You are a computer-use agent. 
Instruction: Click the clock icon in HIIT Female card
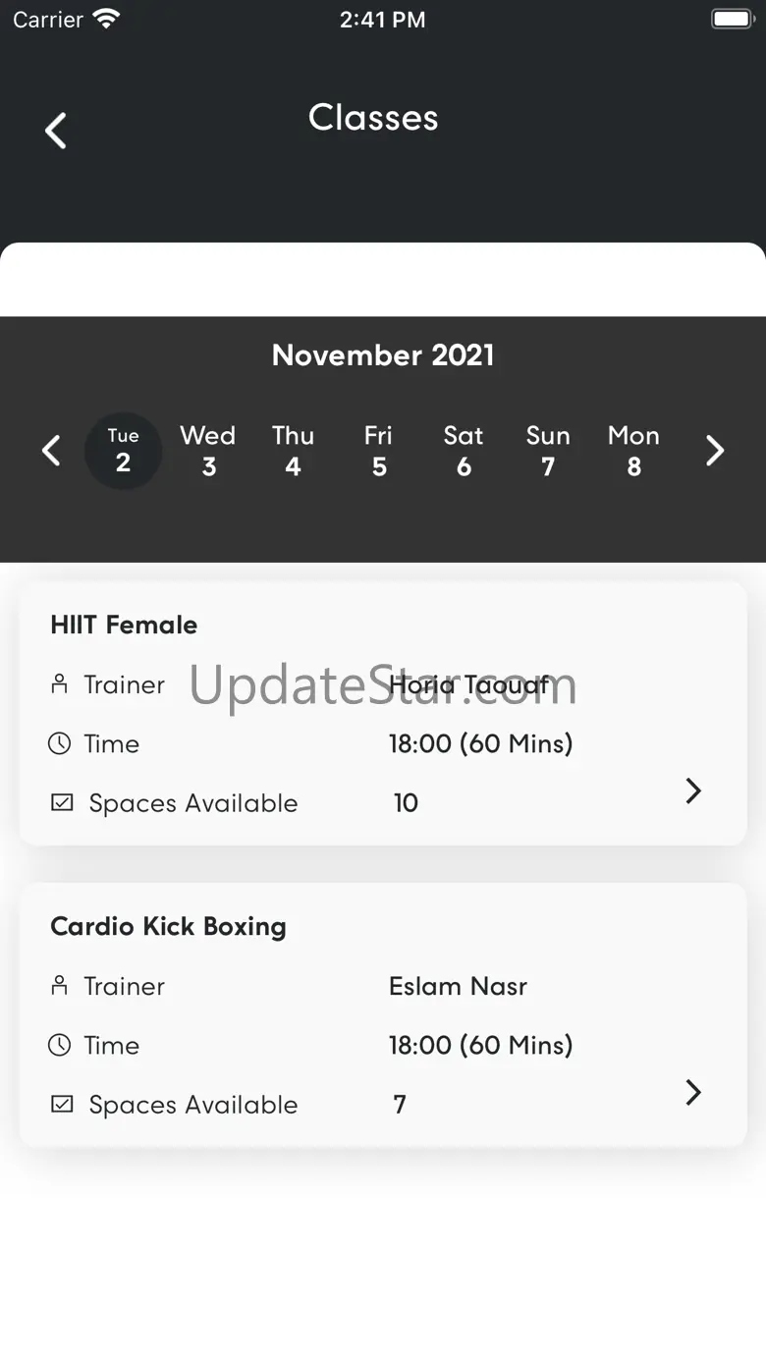[x=60, y=743]
